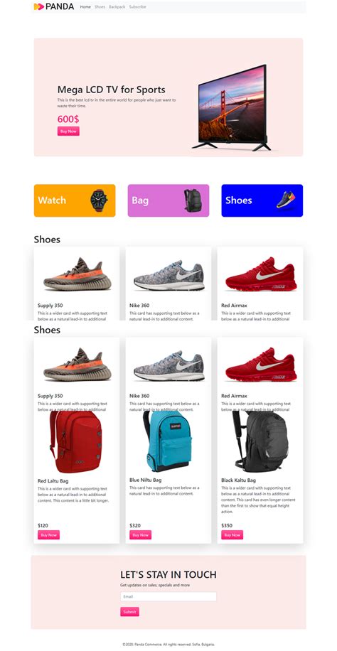This screenshot has height=651, width=337.
Task: Click the Blue Niltu Bag image
Action: 168,441
